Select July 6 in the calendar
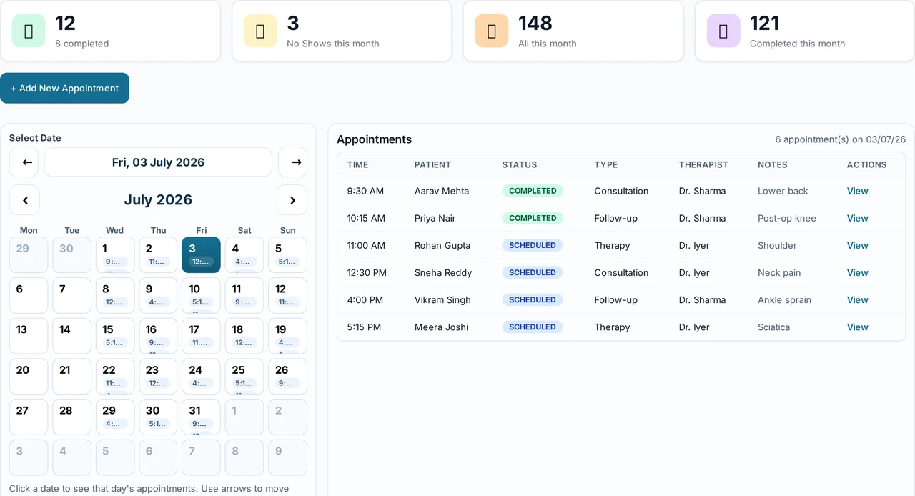 tap(29, 295)
